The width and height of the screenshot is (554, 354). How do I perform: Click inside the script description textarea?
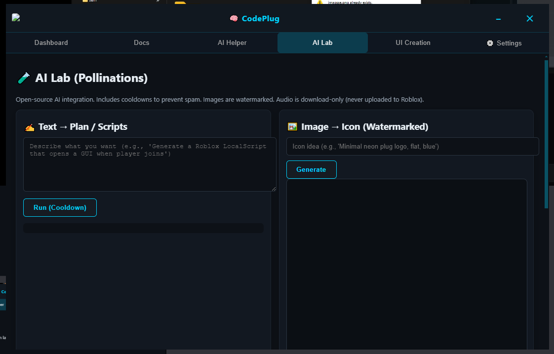[149, 163]
